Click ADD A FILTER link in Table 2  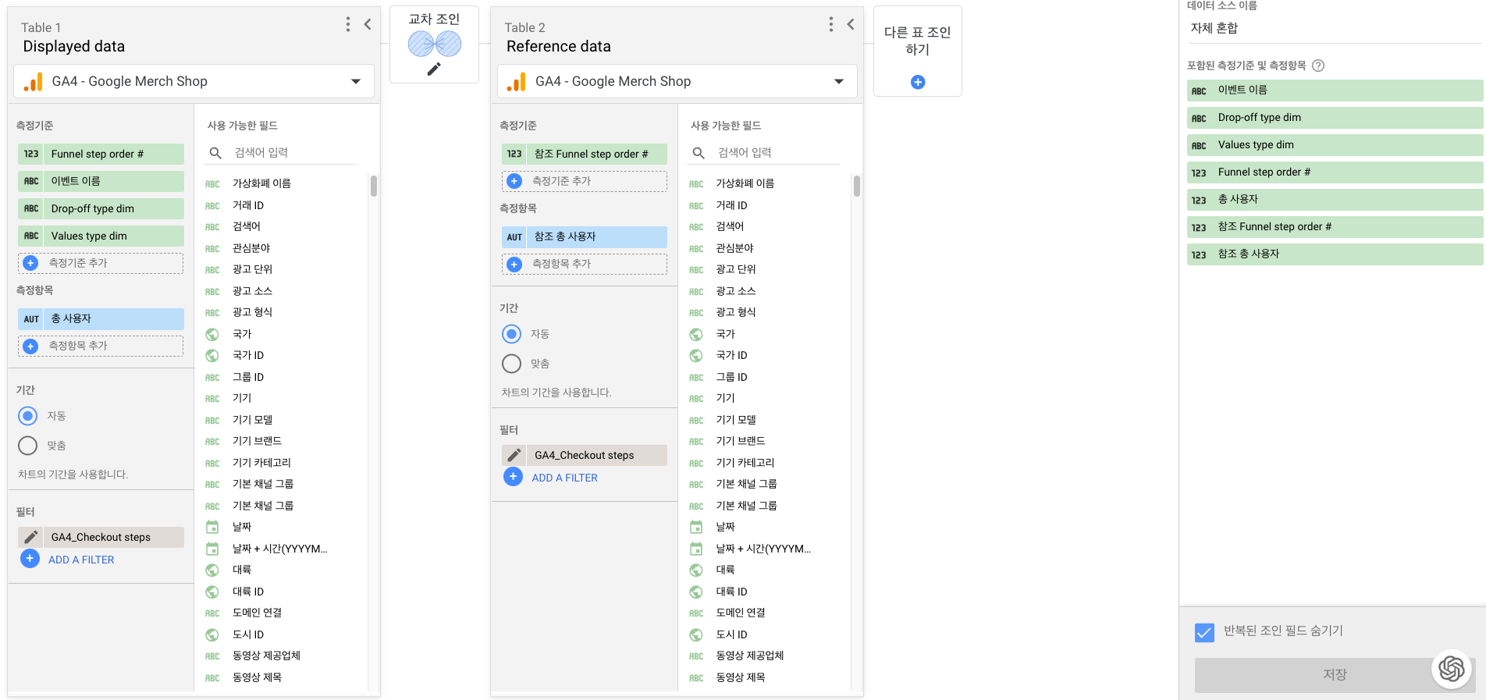(x=565, y=478)
